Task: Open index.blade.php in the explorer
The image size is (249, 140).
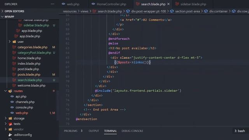Action: point(29,63)
